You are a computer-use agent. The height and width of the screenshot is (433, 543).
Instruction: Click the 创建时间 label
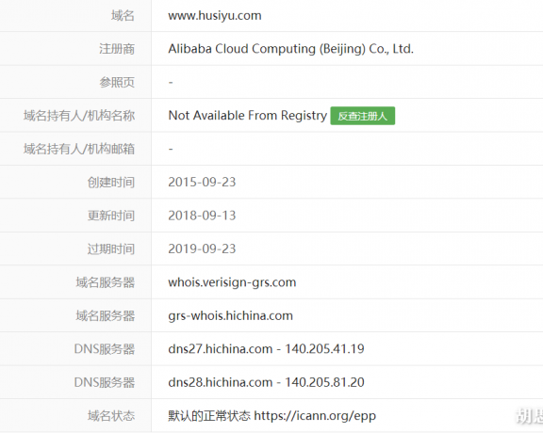click(111, 183)
